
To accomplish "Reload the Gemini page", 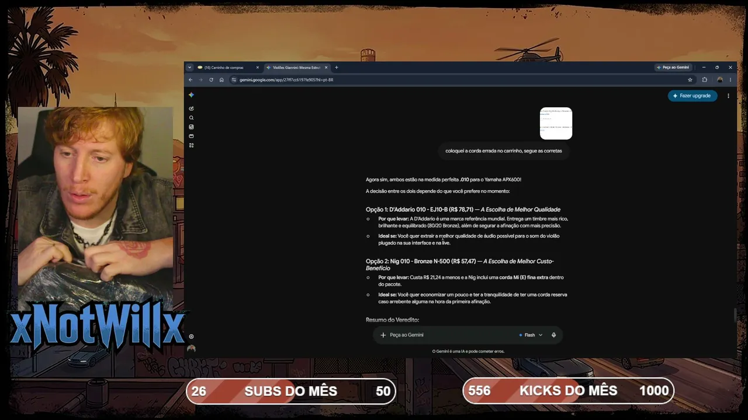I will (211, 80).
